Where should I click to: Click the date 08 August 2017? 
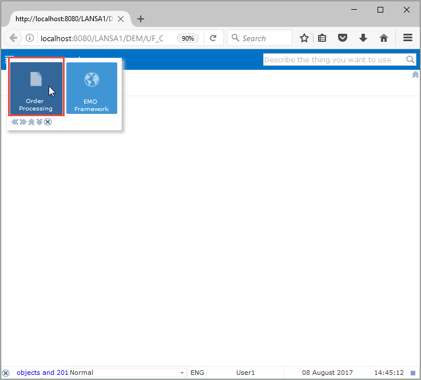(x=327, y=373)
